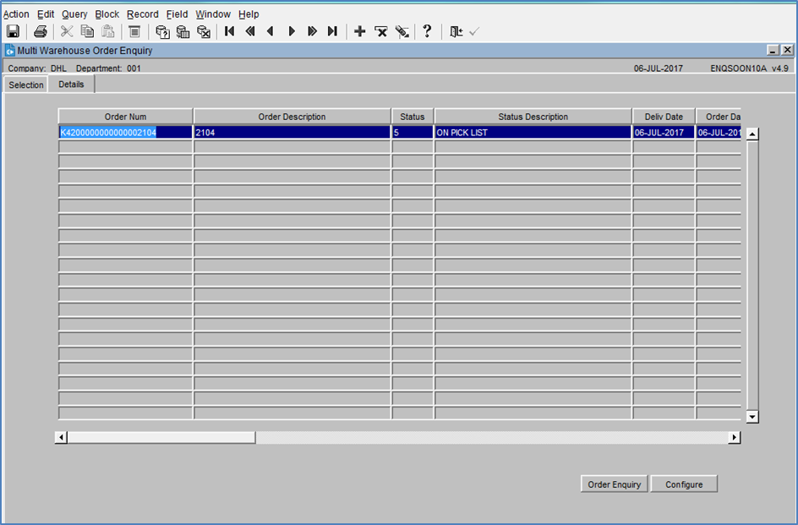
Task: Click the Cancel Query database icon
Action: [x=204, y=31]
